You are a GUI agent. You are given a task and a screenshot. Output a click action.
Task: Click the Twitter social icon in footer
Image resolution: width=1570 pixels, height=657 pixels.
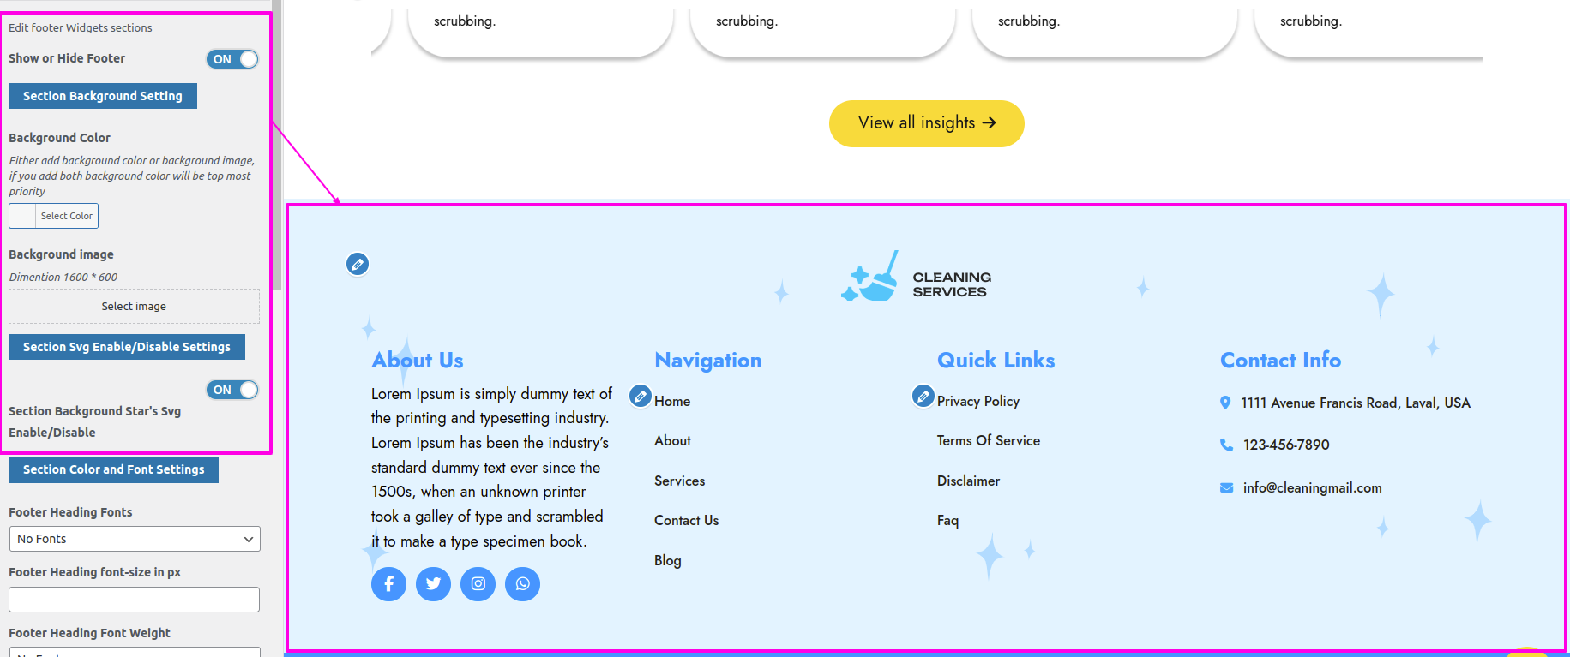pos(433,584)
